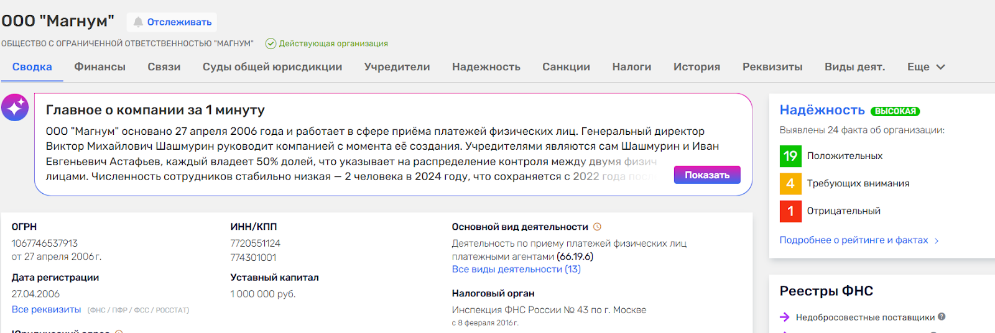The height and width of the screenshot is (333, 995).
Task: Open the Учредители tab
Action: click(x=397, y=67)
